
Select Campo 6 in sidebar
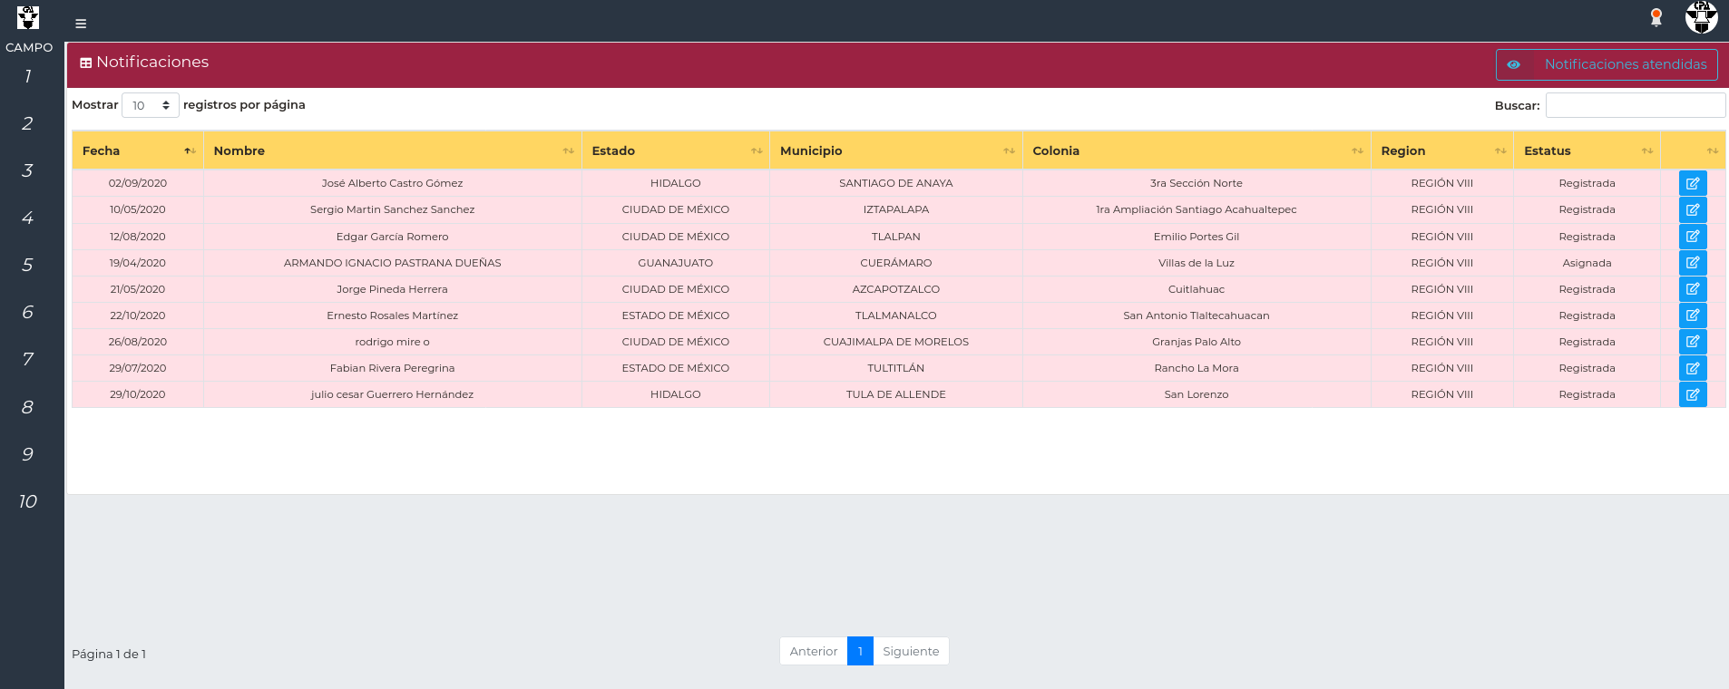(28, 312)
